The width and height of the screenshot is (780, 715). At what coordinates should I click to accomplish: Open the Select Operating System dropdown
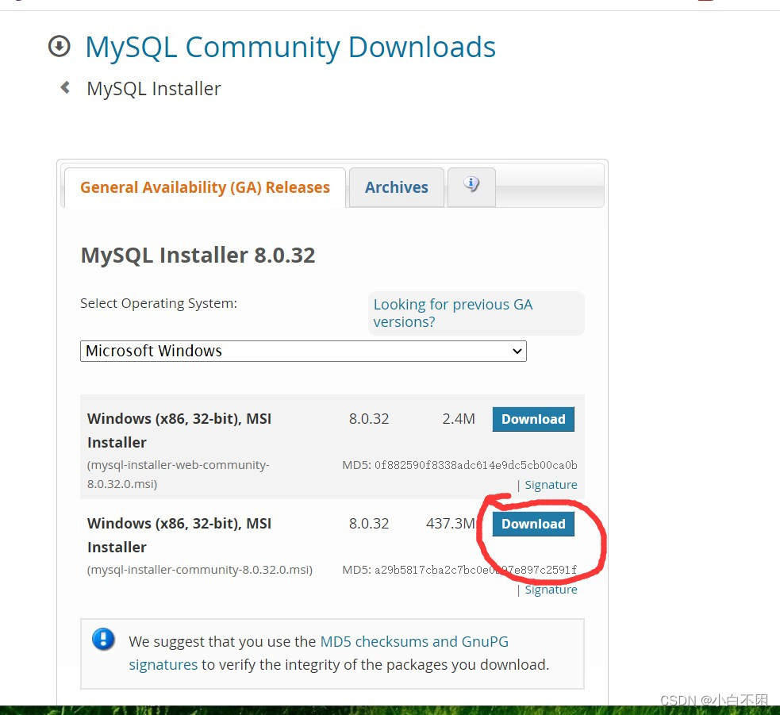coord(303,352)
